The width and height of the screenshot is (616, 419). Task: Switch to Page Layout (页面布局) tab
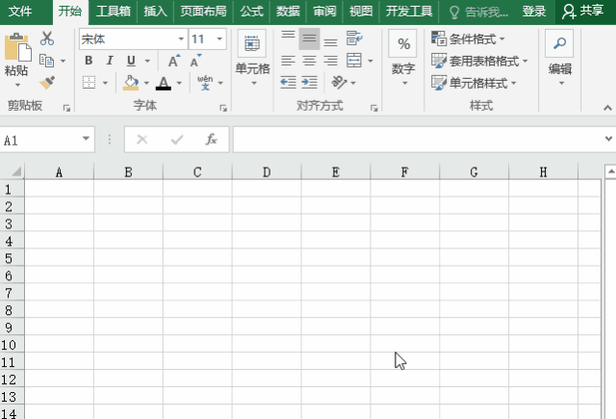point(203,11)
